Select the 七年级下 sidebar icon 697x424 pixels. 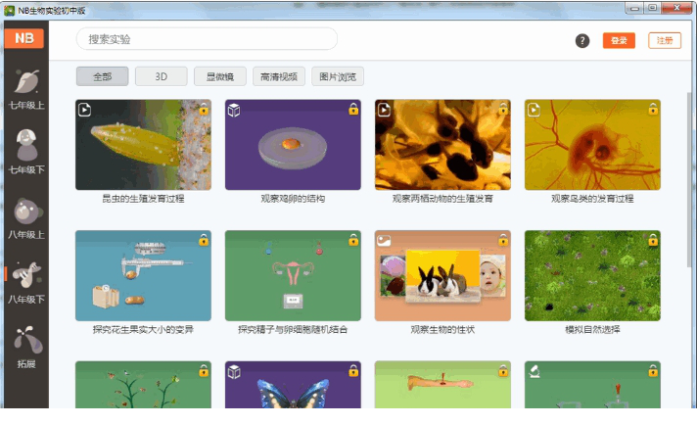[25, 155]
